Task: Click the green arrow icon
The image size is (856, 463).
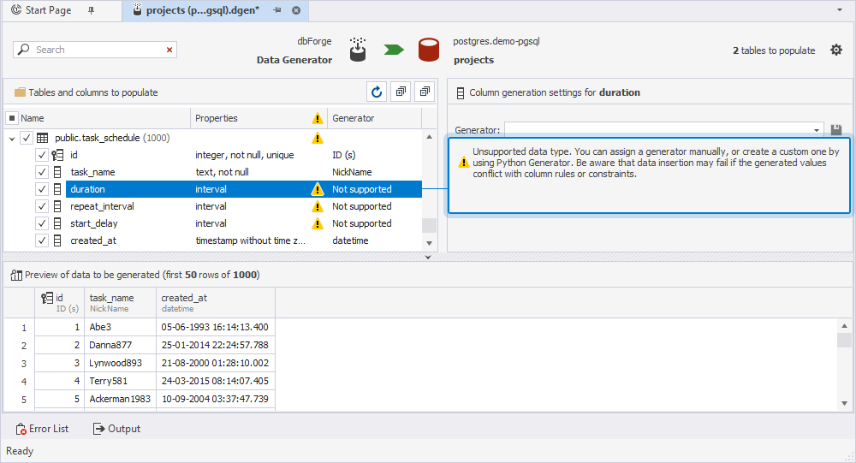Action: (x=394, y=50)
